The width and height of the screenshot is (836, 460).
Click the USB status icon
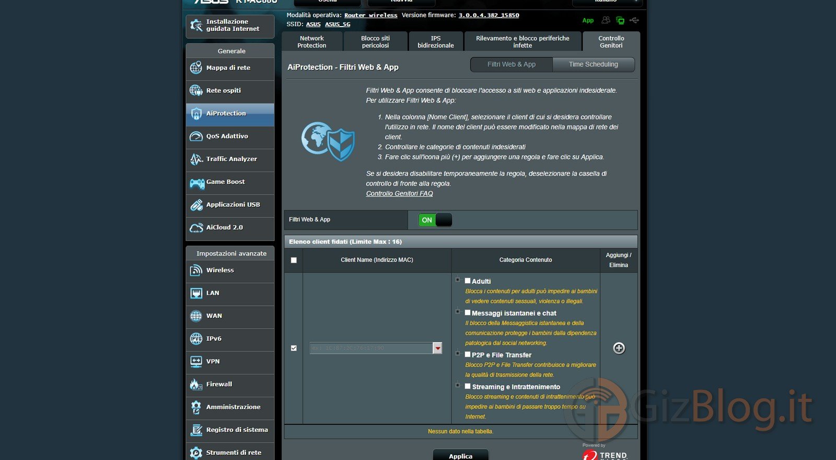pyautogui.click(x=634, y=20)
